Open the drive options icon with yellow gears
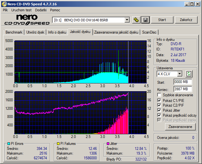The width and height of the screenshot is (202, 164). tap(136, 20)
